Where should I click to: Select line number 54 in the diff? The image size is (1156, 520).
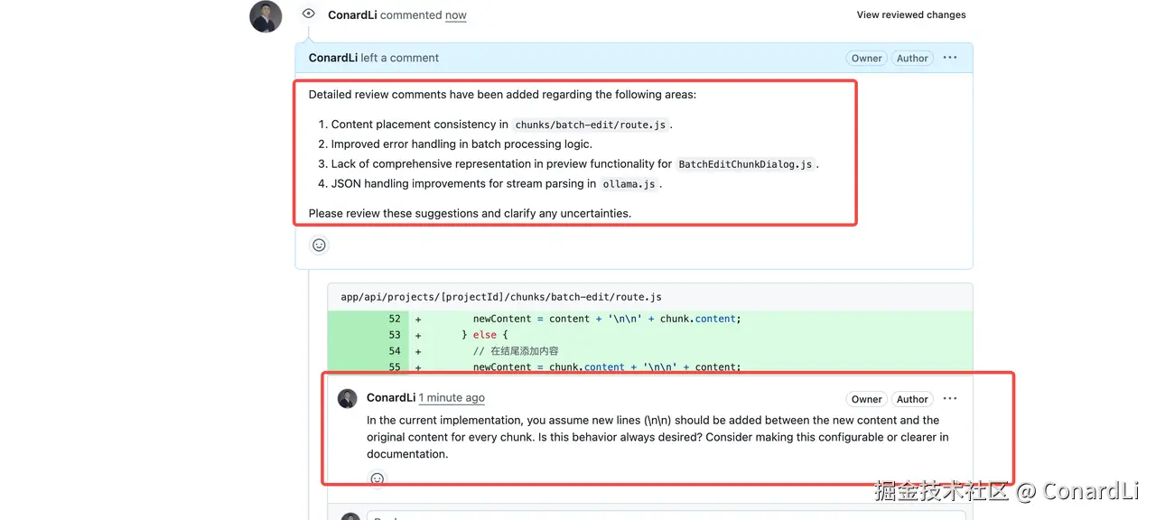pyautogui.click(x=395, y=351)
